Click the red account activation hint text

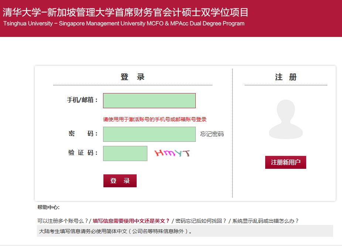(154, 119)
